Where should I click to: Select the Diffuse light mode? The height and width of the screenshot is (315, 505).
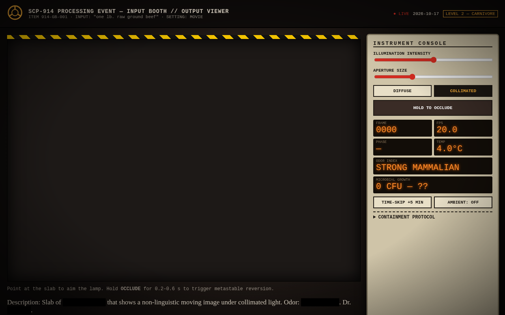(x=402, y=91)
